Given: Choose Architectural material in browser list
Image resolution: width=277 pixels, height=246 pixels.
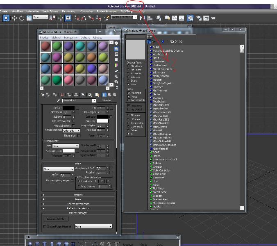Looking at the screenshot, I should [160, 54].
